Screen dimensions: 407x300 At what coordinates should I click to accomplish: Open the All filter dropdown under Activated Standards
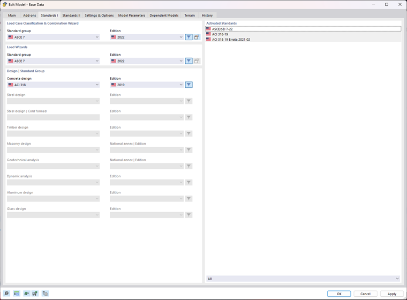click(x=303, y=279)
